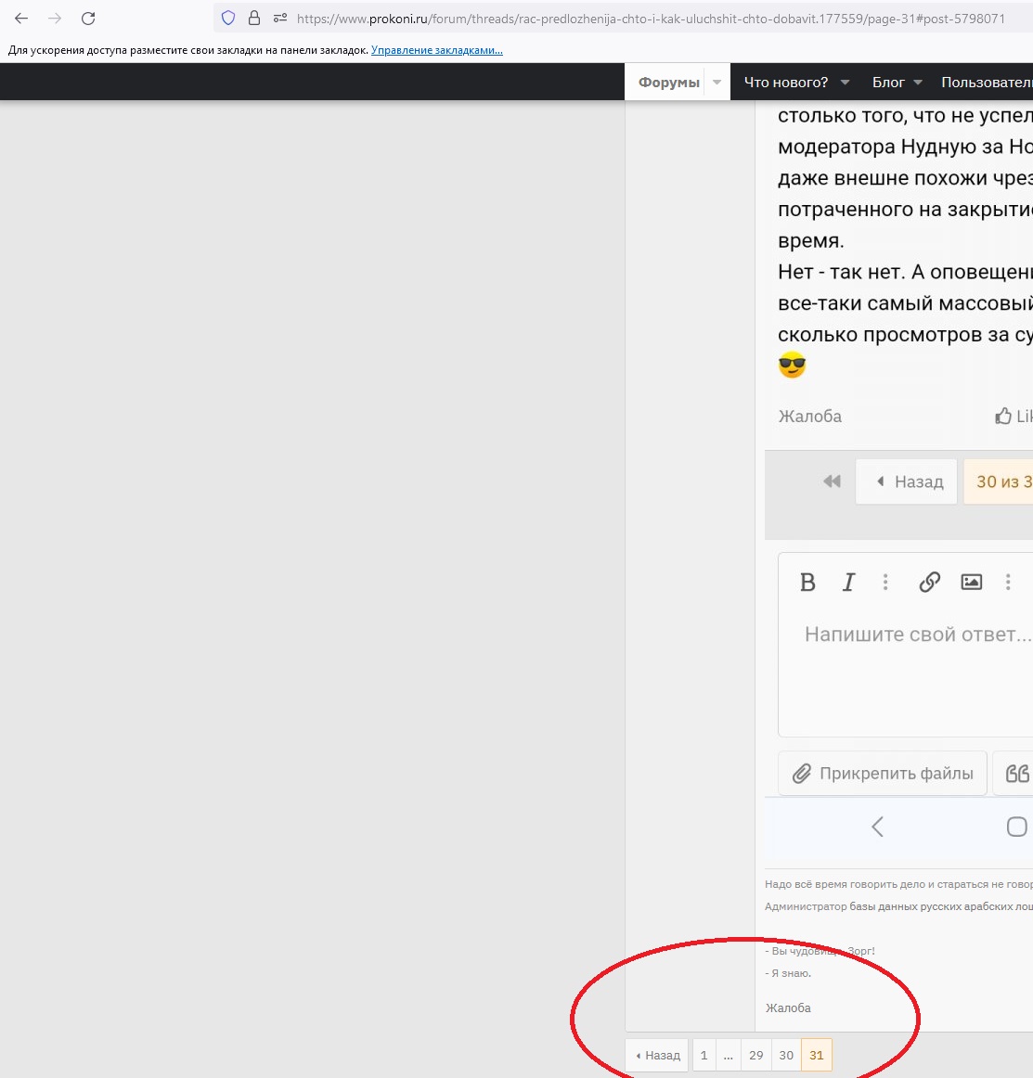1033x1078 pixels.
Task: Expand the Что нового? dropdown arrow
Action: [845, 83]
